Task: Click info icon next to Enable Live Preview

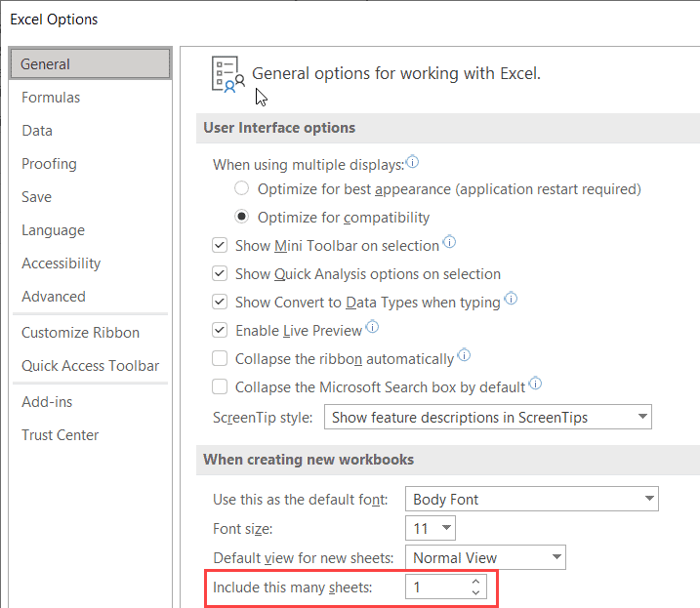Action: point(372,328)
